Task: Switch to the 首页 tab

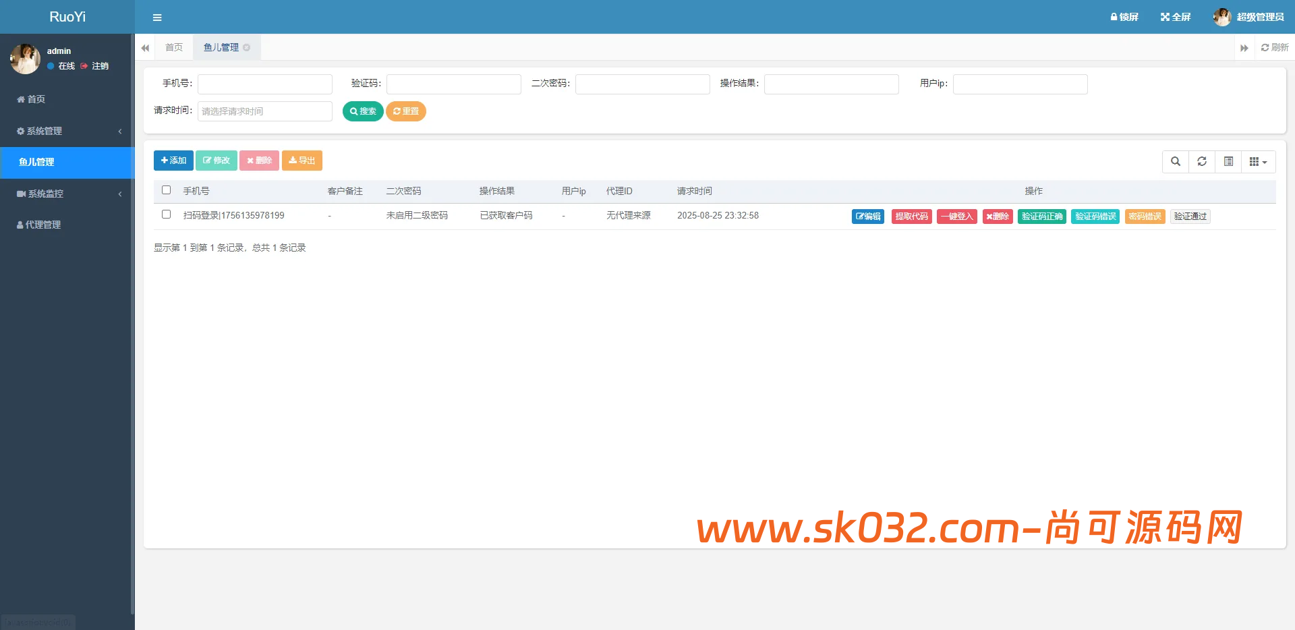Action: [173, 47]
